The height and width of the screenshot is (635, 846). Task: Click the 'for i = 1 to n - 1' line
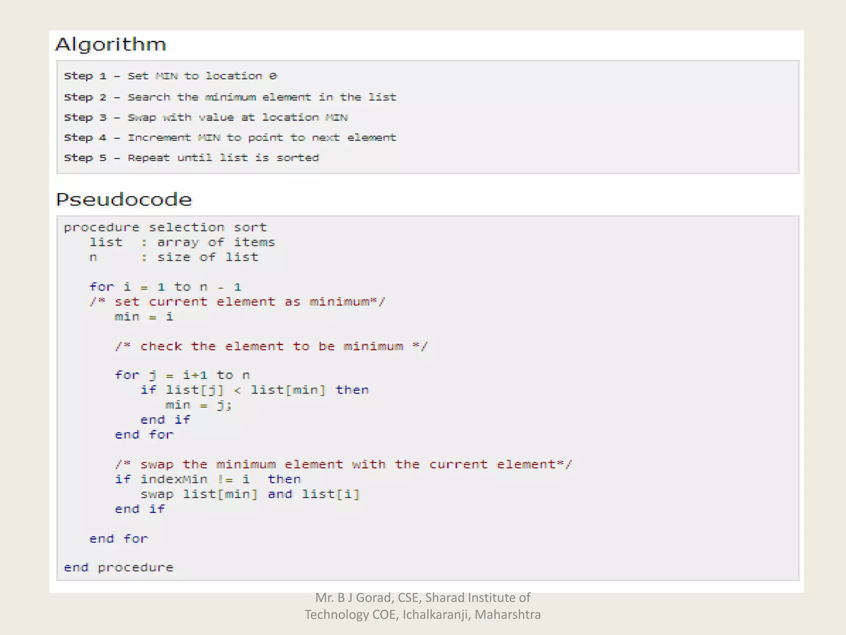[x=165, y=287]
